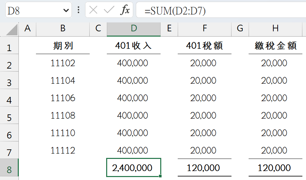Image resolution: width=306 pixels, height=180 pixels.
Task: Click the cell with header 期別
Action: click(x=63, y=45)
